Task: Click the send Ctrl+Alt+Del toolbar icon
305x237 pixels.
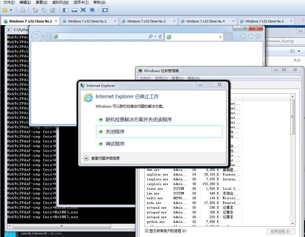Action: 22,10
